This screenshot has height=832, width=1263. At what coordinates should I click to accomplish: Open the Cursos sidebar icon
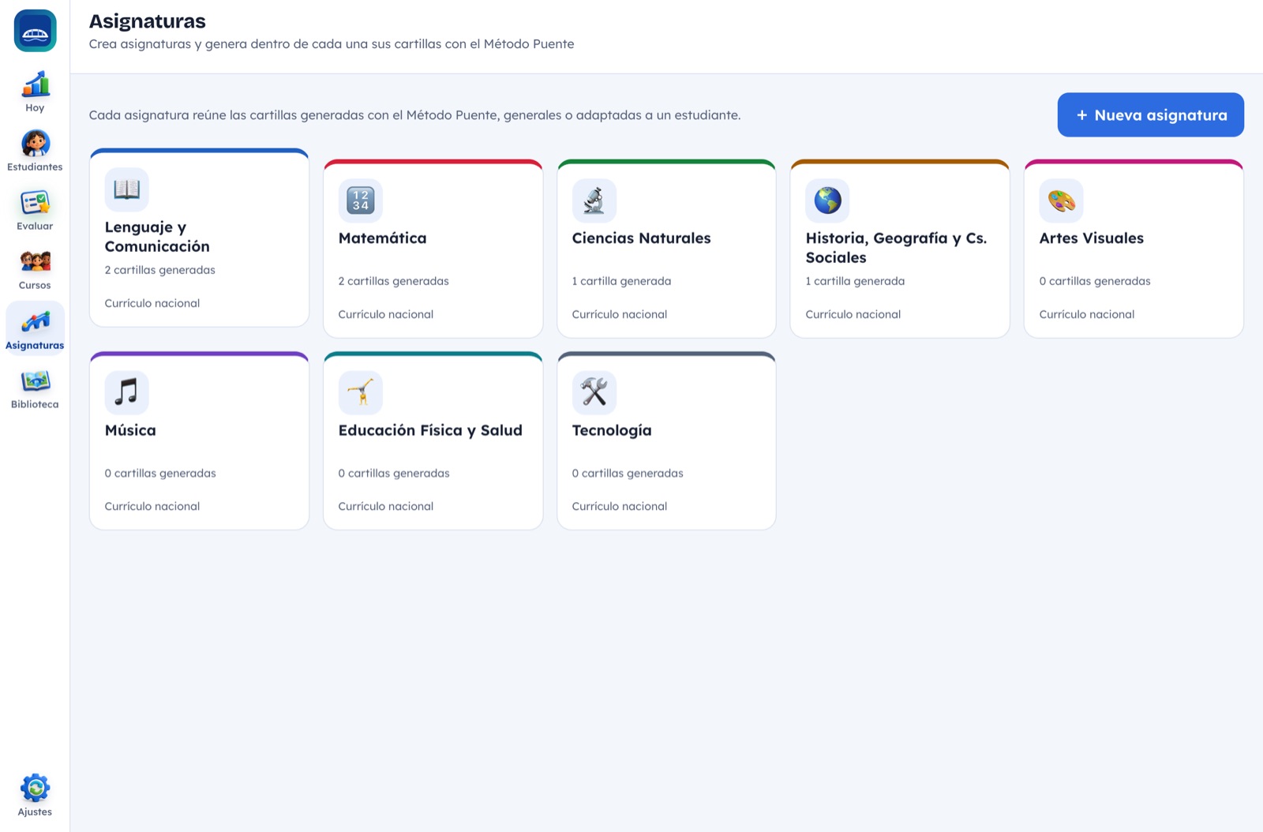(x=35, y=261)
